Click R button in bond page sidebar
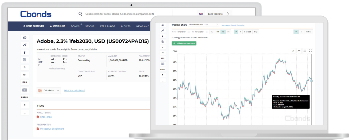This screenshot has width=349, height=140. [x=25, y=105]
